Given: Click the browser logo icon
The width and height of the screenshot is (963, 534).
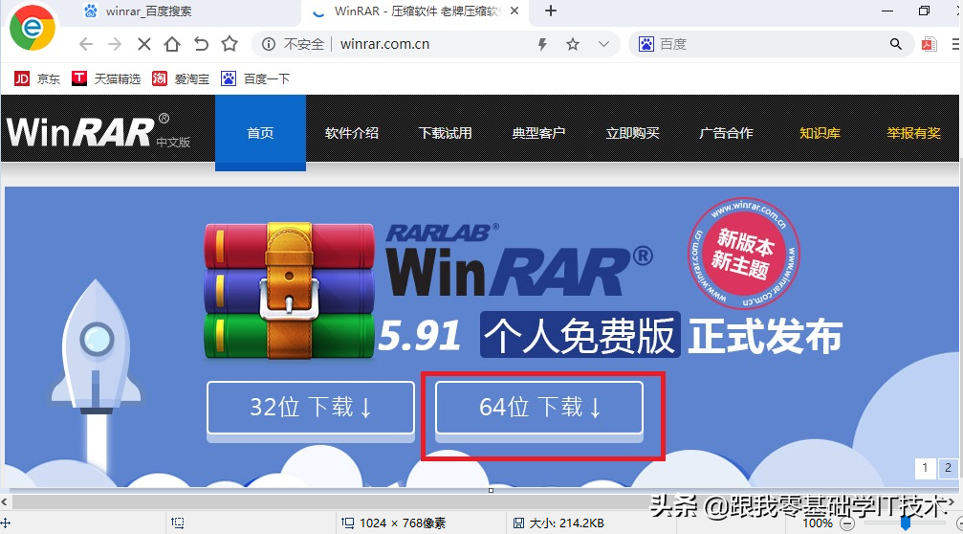Looking at the screenshot, I should tap(32, 27).
